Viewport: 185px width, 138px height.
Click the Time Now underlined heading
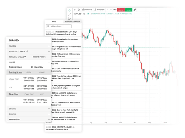[14, 94]
